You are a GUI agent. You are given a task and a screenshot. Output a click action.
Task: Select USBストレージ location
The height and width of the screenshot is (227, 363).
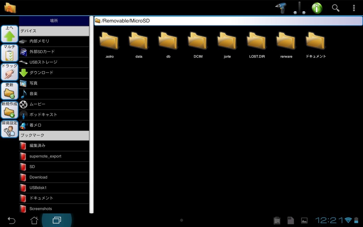tap(54, 62)
